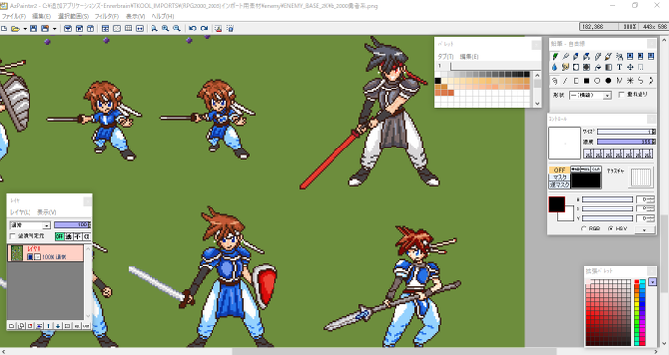
Task: Adjust the layer opacity slider
Action: (72, 225)
